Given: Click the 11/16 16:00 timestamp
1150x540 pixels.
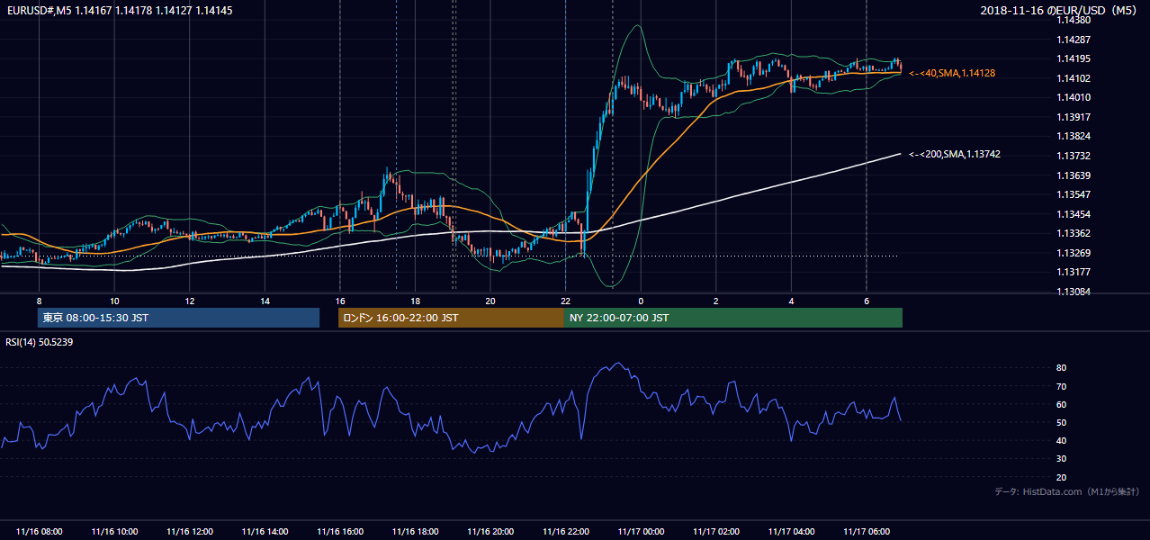Looking at the screenshot, I should pos(340,532).
